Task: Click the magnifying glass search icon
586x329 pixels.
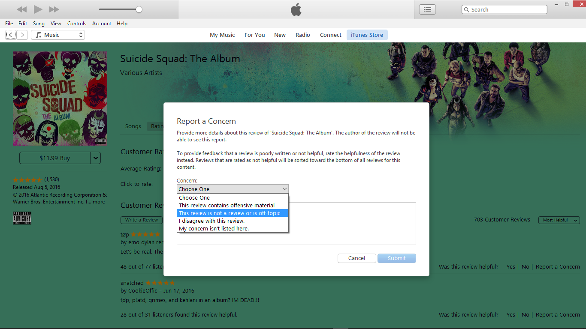Action: (x=467, y=9)
